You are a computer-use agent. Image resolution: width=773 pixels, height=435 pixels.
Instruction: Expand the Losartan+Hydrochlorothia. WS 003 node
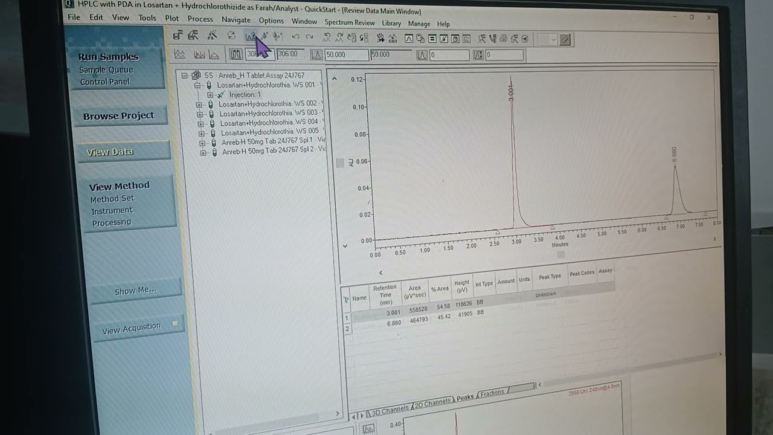pos(199,114)
